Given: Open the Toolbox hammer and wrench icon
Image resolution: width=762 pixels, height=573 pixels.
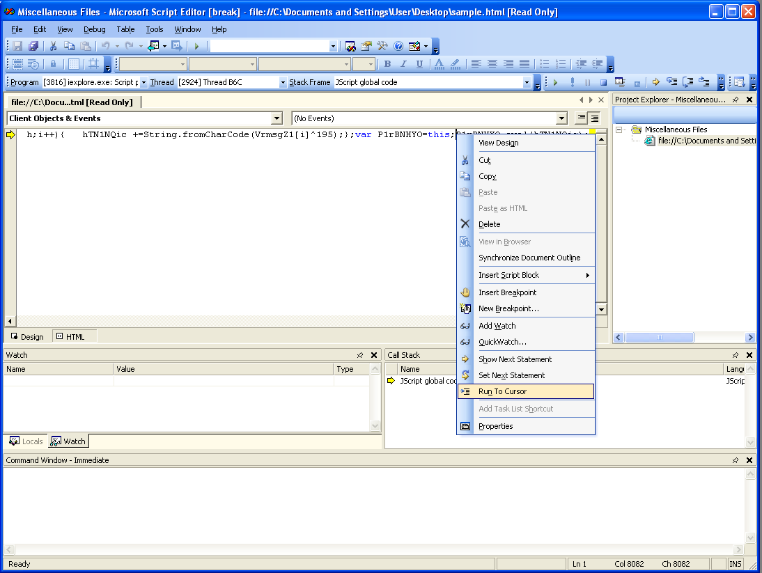Looking at the screenshot, I should (382, 46).
